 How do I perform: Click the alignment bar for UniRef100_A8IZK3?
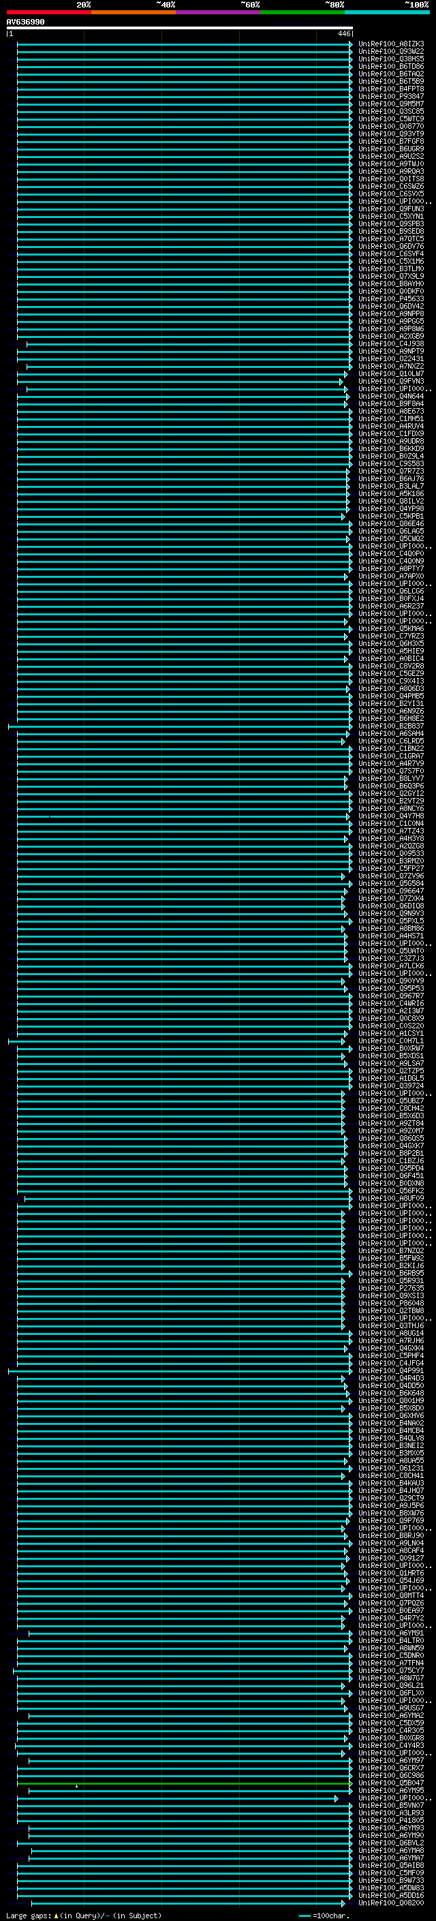point(185,44)
